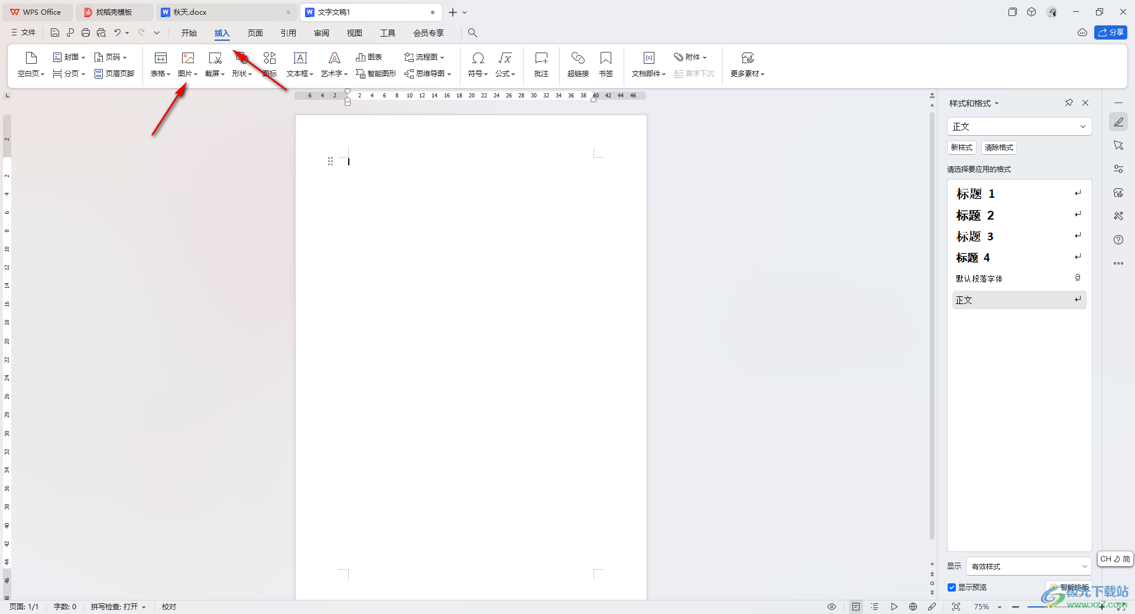Close the styles and formatting pane
This screenshot has width=1135, height=614.
[1085, 103]
